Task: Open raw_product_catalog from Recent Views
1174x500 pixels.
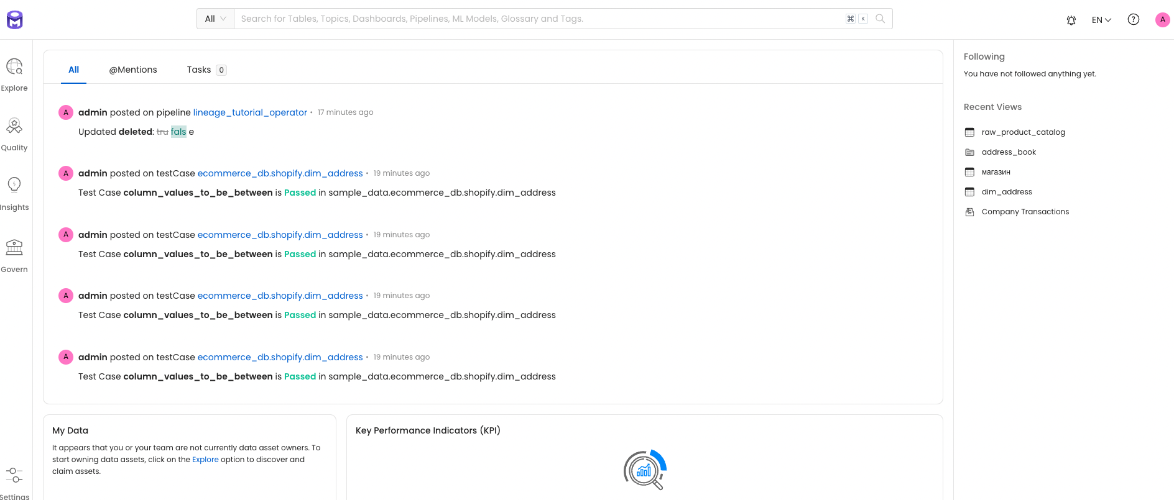Action: (x=1023, y=132)
